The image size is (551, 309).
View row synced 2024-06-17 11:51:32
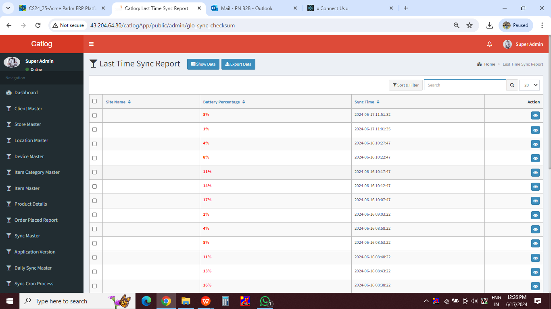coord(535,116)
